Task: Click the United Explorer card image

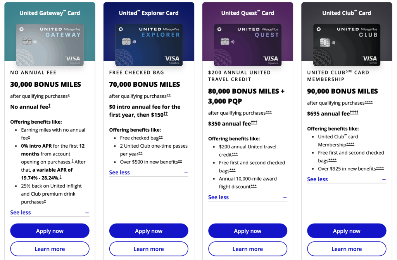Action: pyautogui.click(x=149, y=45)
